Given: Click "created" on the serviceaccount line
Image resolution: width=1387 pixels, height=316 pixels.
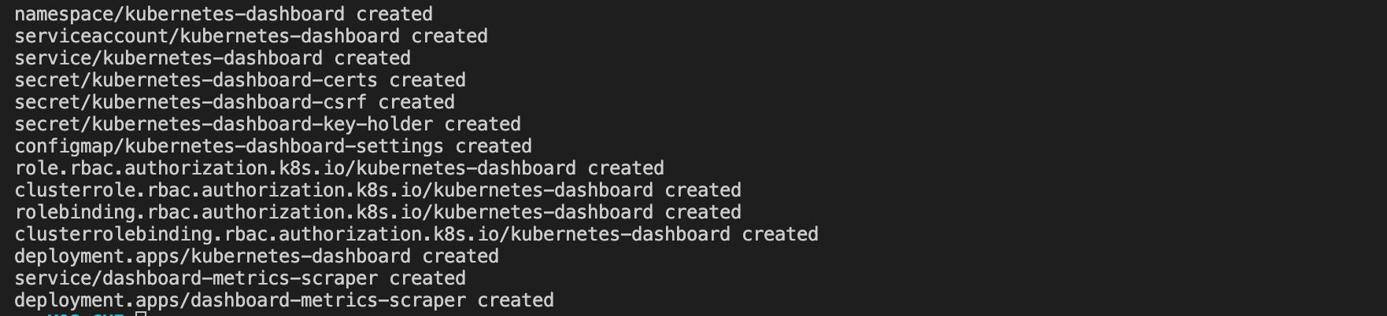Looking at the screenshot, I should click(449, 36).
